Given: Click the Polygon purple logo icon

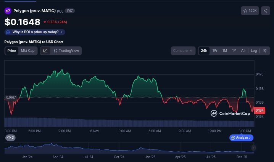Looking at the screenshot, I should tap(8, 11).
